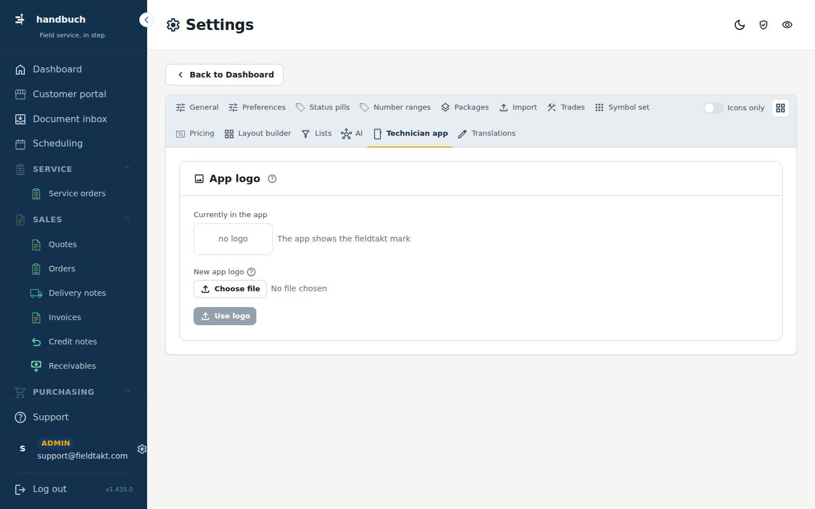Viewport: 815px width, 509px height.
Task: Collapse the sidebar with chevron button
Action: pyautogui.click(x=146, y=20)
